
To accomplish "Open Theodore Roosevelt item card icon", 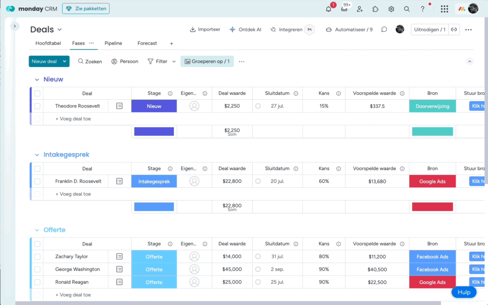I will pos(120,106).
